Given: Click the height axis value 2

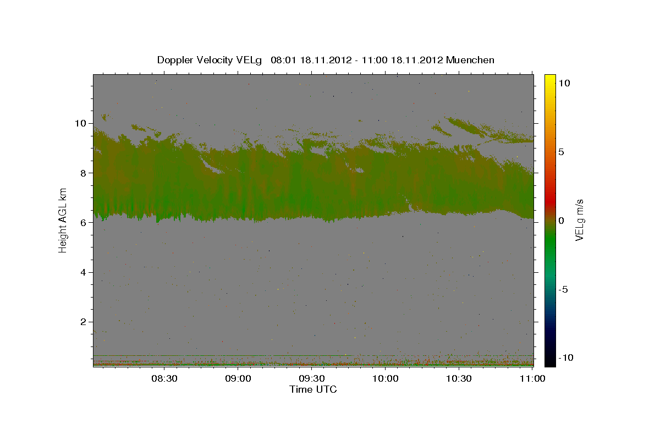Looking at the screenshot, I should click(x=85, y=322).
